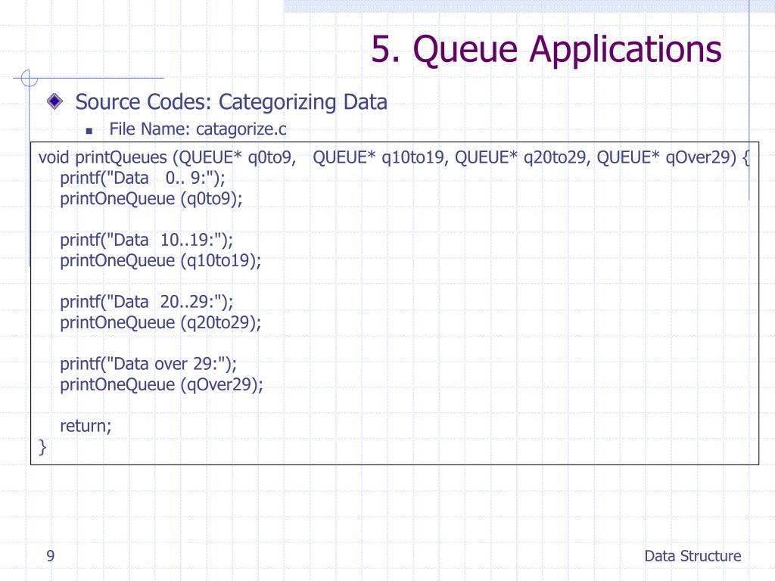Click the void printQueues function signature line

coord(394,157)
